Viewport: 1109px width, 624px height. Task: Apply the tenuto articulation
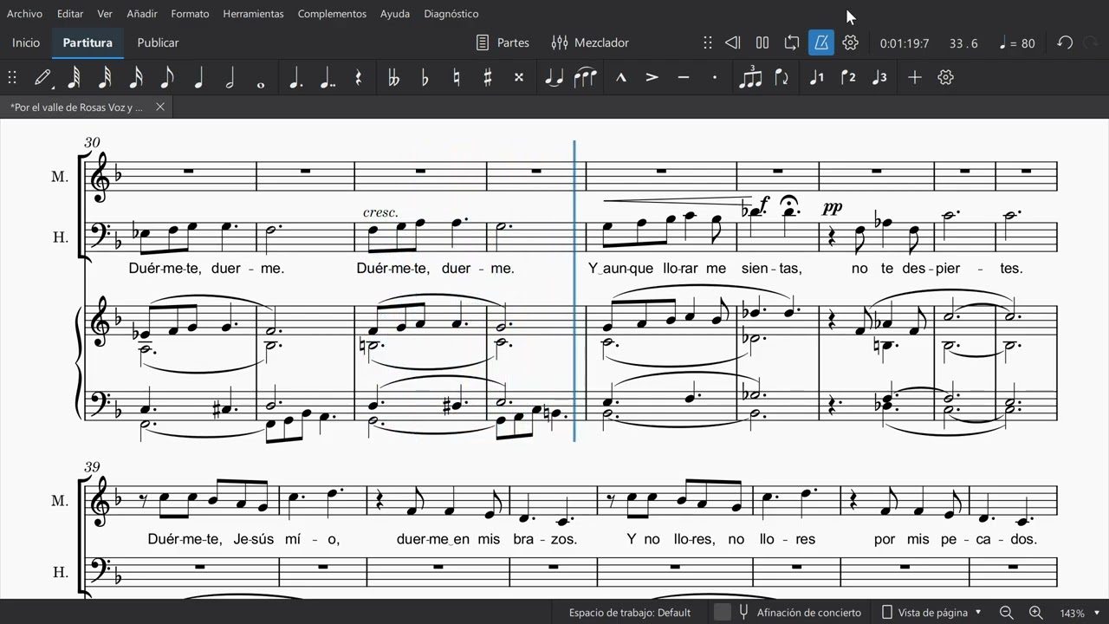tap(683, 77)
